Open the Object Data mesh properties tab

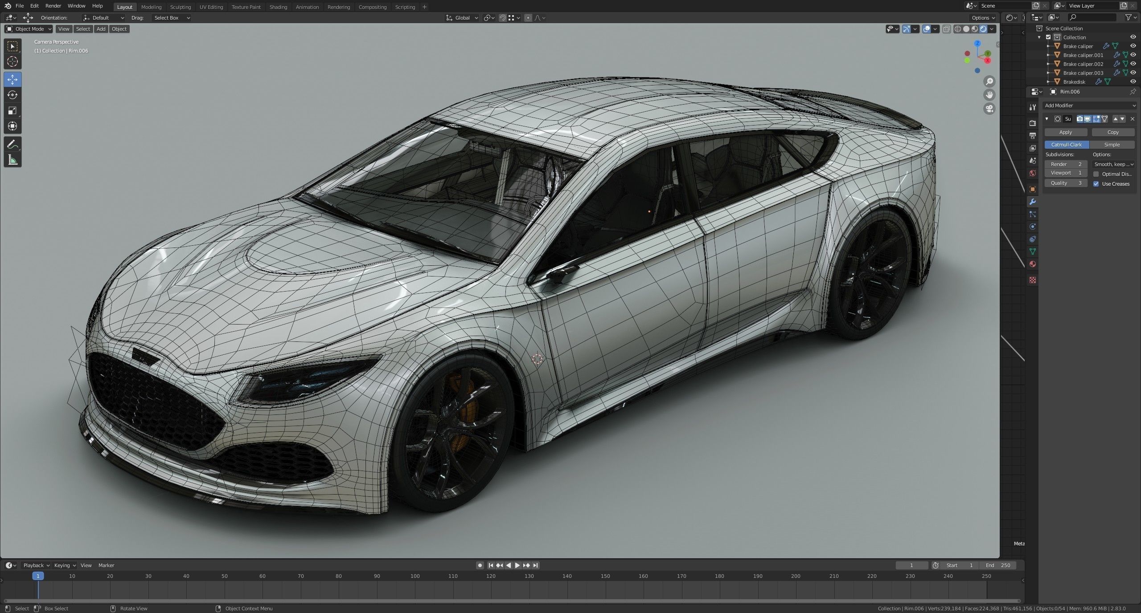click(1033, 252)
